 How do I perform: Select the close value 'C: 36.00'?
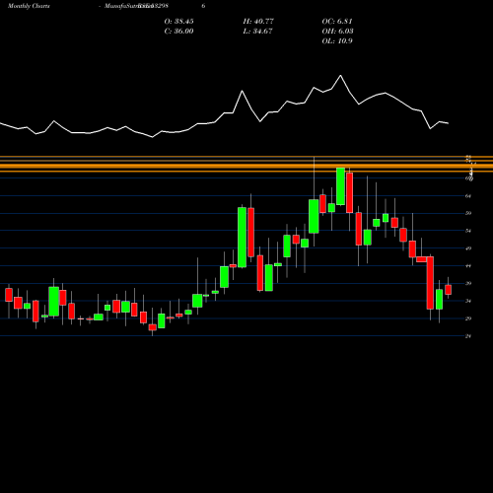pyautogui.click(x=178, y=32)
